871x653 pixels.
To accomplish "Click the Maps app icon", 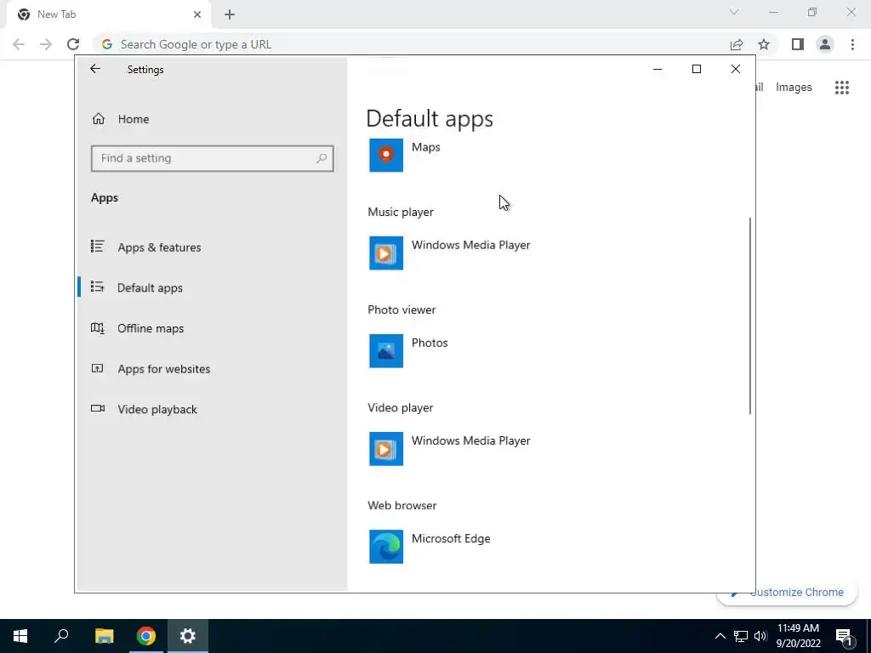I will (x=386, y=155).
